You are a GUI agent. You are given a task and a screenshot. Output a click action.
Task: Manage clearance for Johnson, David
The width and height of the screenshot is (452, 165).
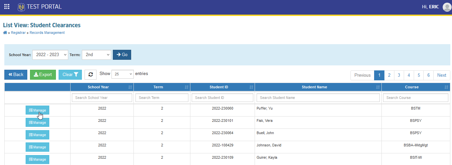(x=37, y=147)
